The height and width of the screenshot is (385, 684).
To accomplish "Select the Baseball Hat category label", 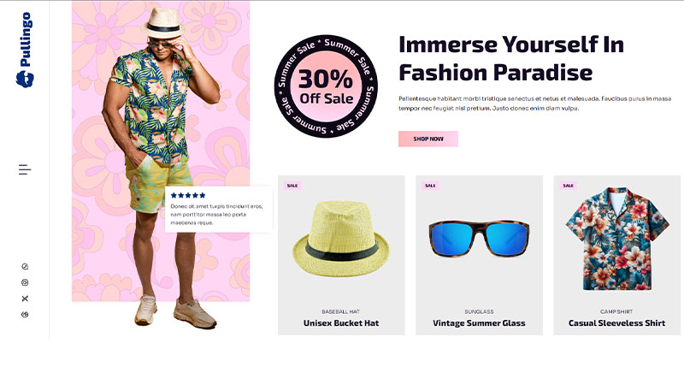I will click(341, 311).
